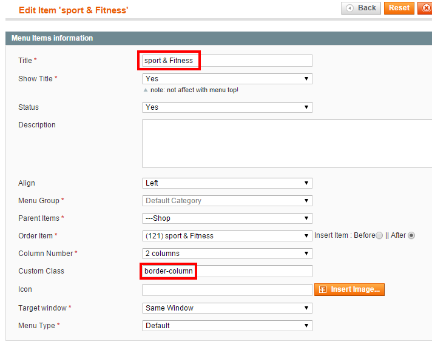Open the Menu Group dropdown
The image size is (432, 350).
point(228,201)
